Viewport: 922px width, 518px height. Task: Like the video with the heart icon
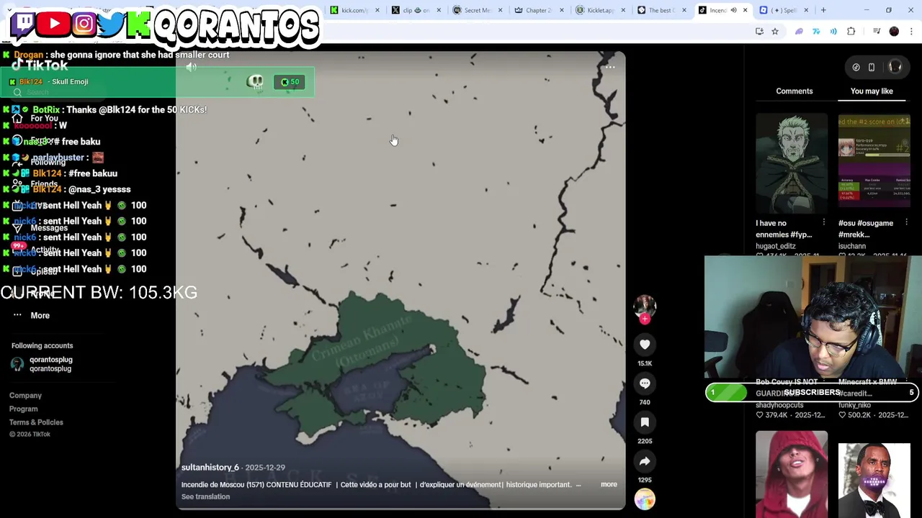645,345
